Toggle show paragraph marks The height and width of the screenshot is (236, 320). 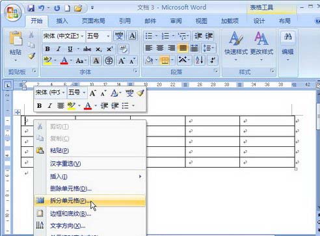tap(213, 60)
